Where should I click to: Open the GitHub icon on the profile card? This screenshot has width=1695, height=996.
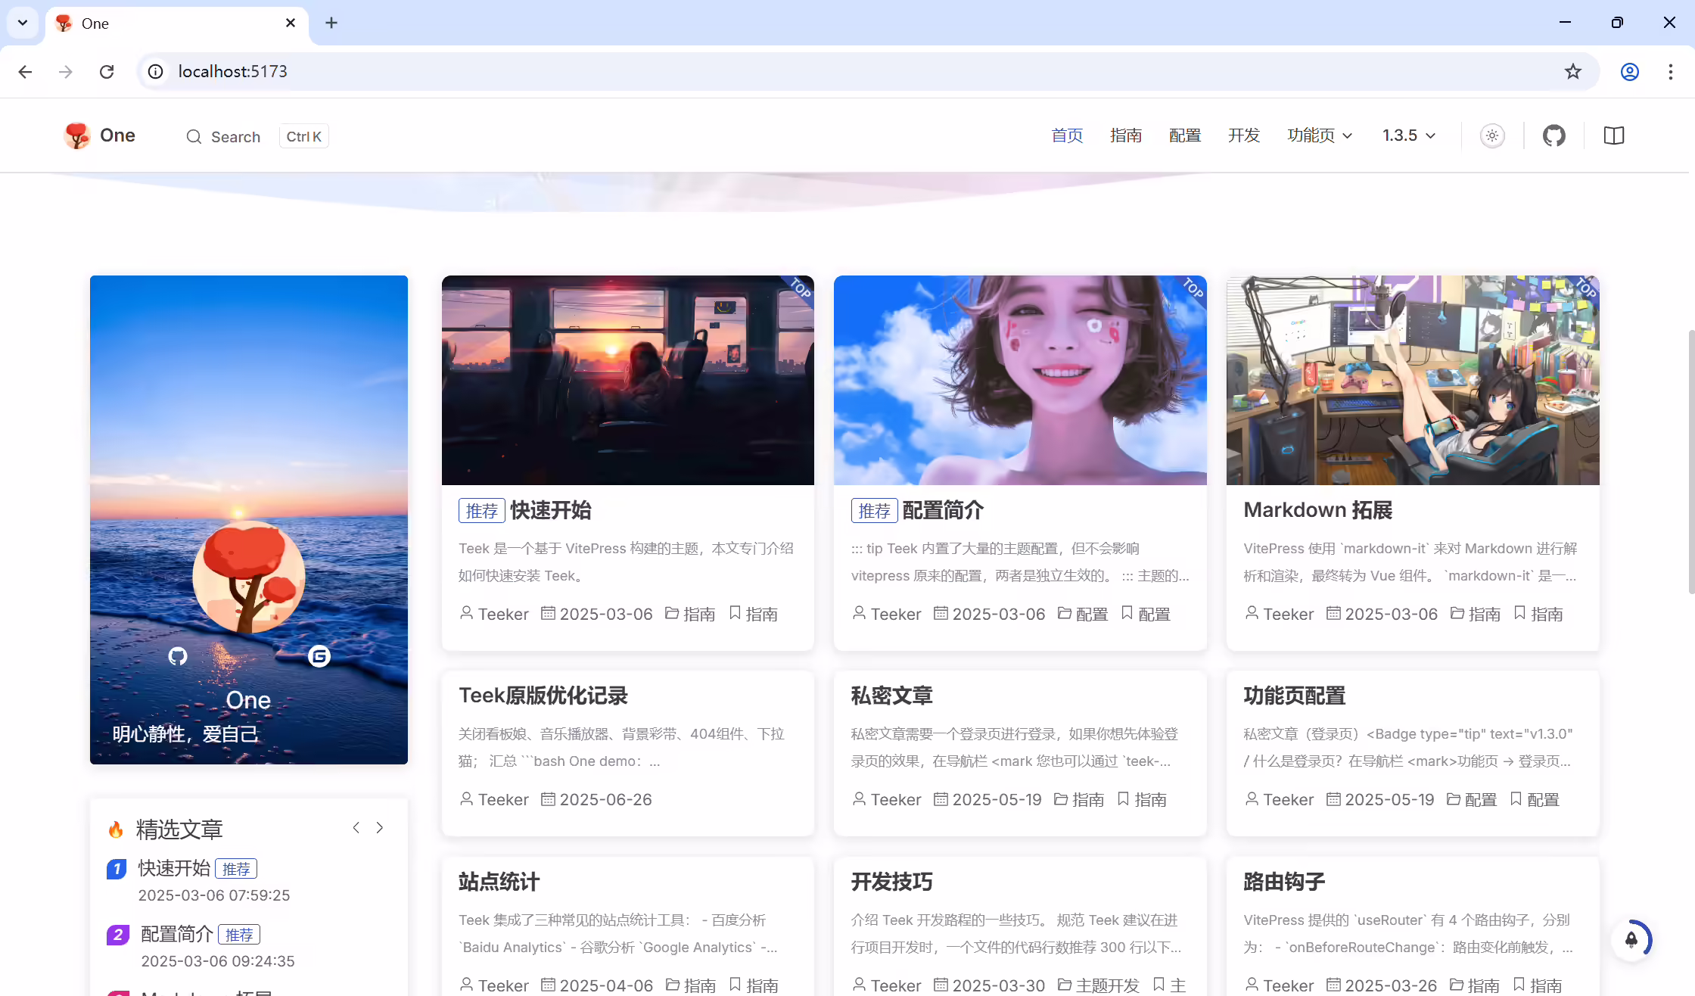(x=178, y=656)
